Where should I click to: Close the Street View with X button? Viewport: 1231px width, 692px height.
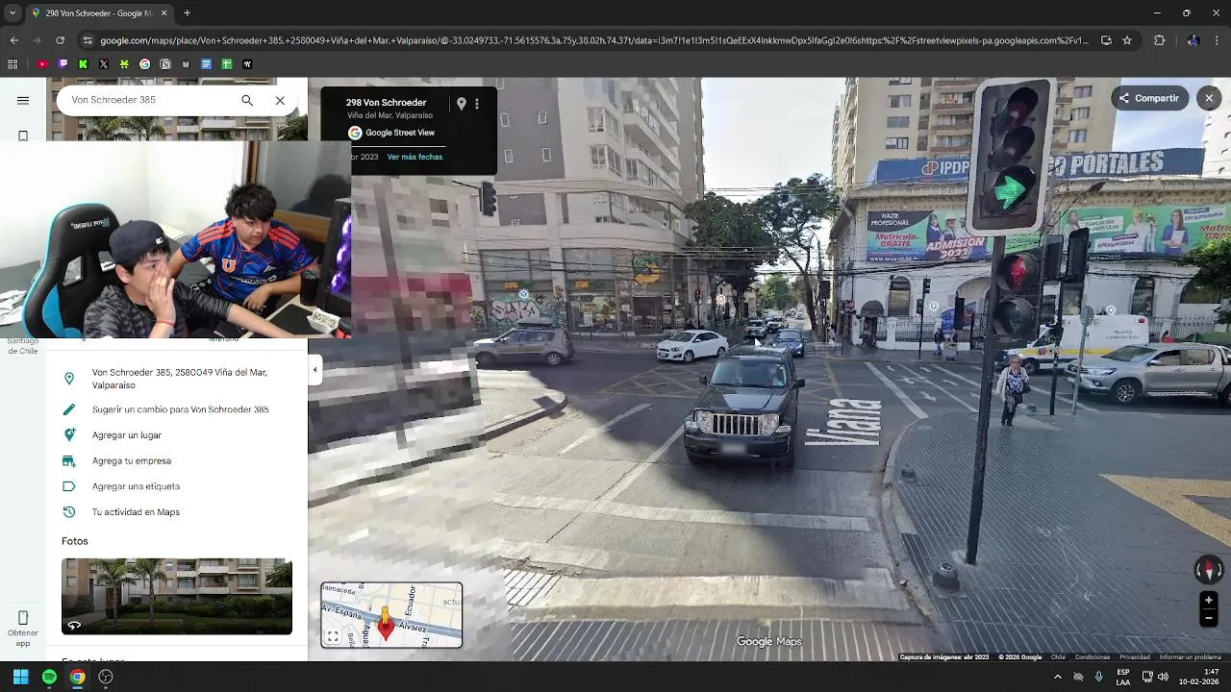(x=1209, y=98)
